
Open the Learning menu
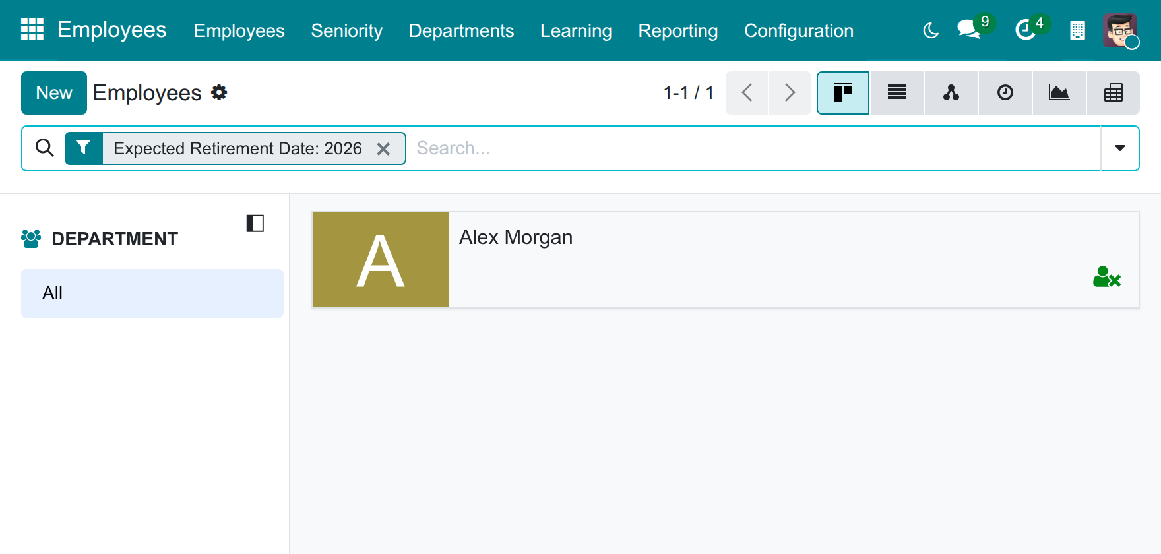coord(576,30)
